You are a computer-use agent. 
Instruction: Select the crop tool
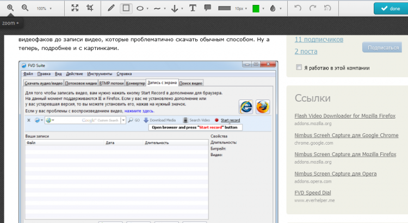point(90,8)
